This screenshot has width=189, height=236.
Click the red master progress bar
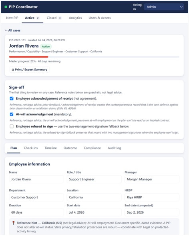coord(29,57)
